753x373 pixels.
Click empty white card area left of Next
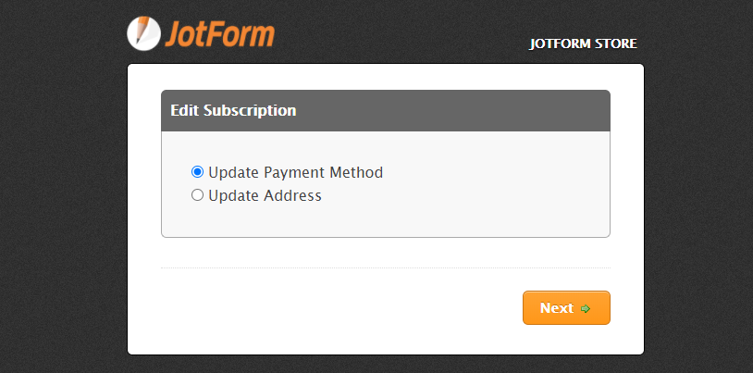coord(333,309)
